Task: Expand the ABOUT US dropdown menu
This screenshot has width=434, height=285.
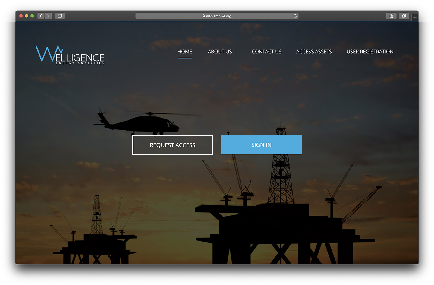Action: (222, 52)
